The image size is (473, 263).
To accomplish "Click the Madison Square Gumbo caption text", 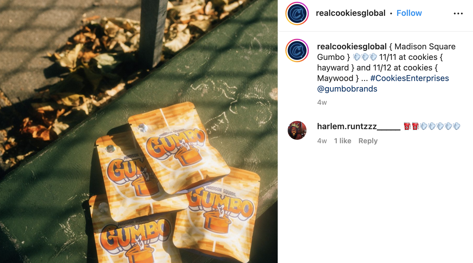I will [386, 52].
